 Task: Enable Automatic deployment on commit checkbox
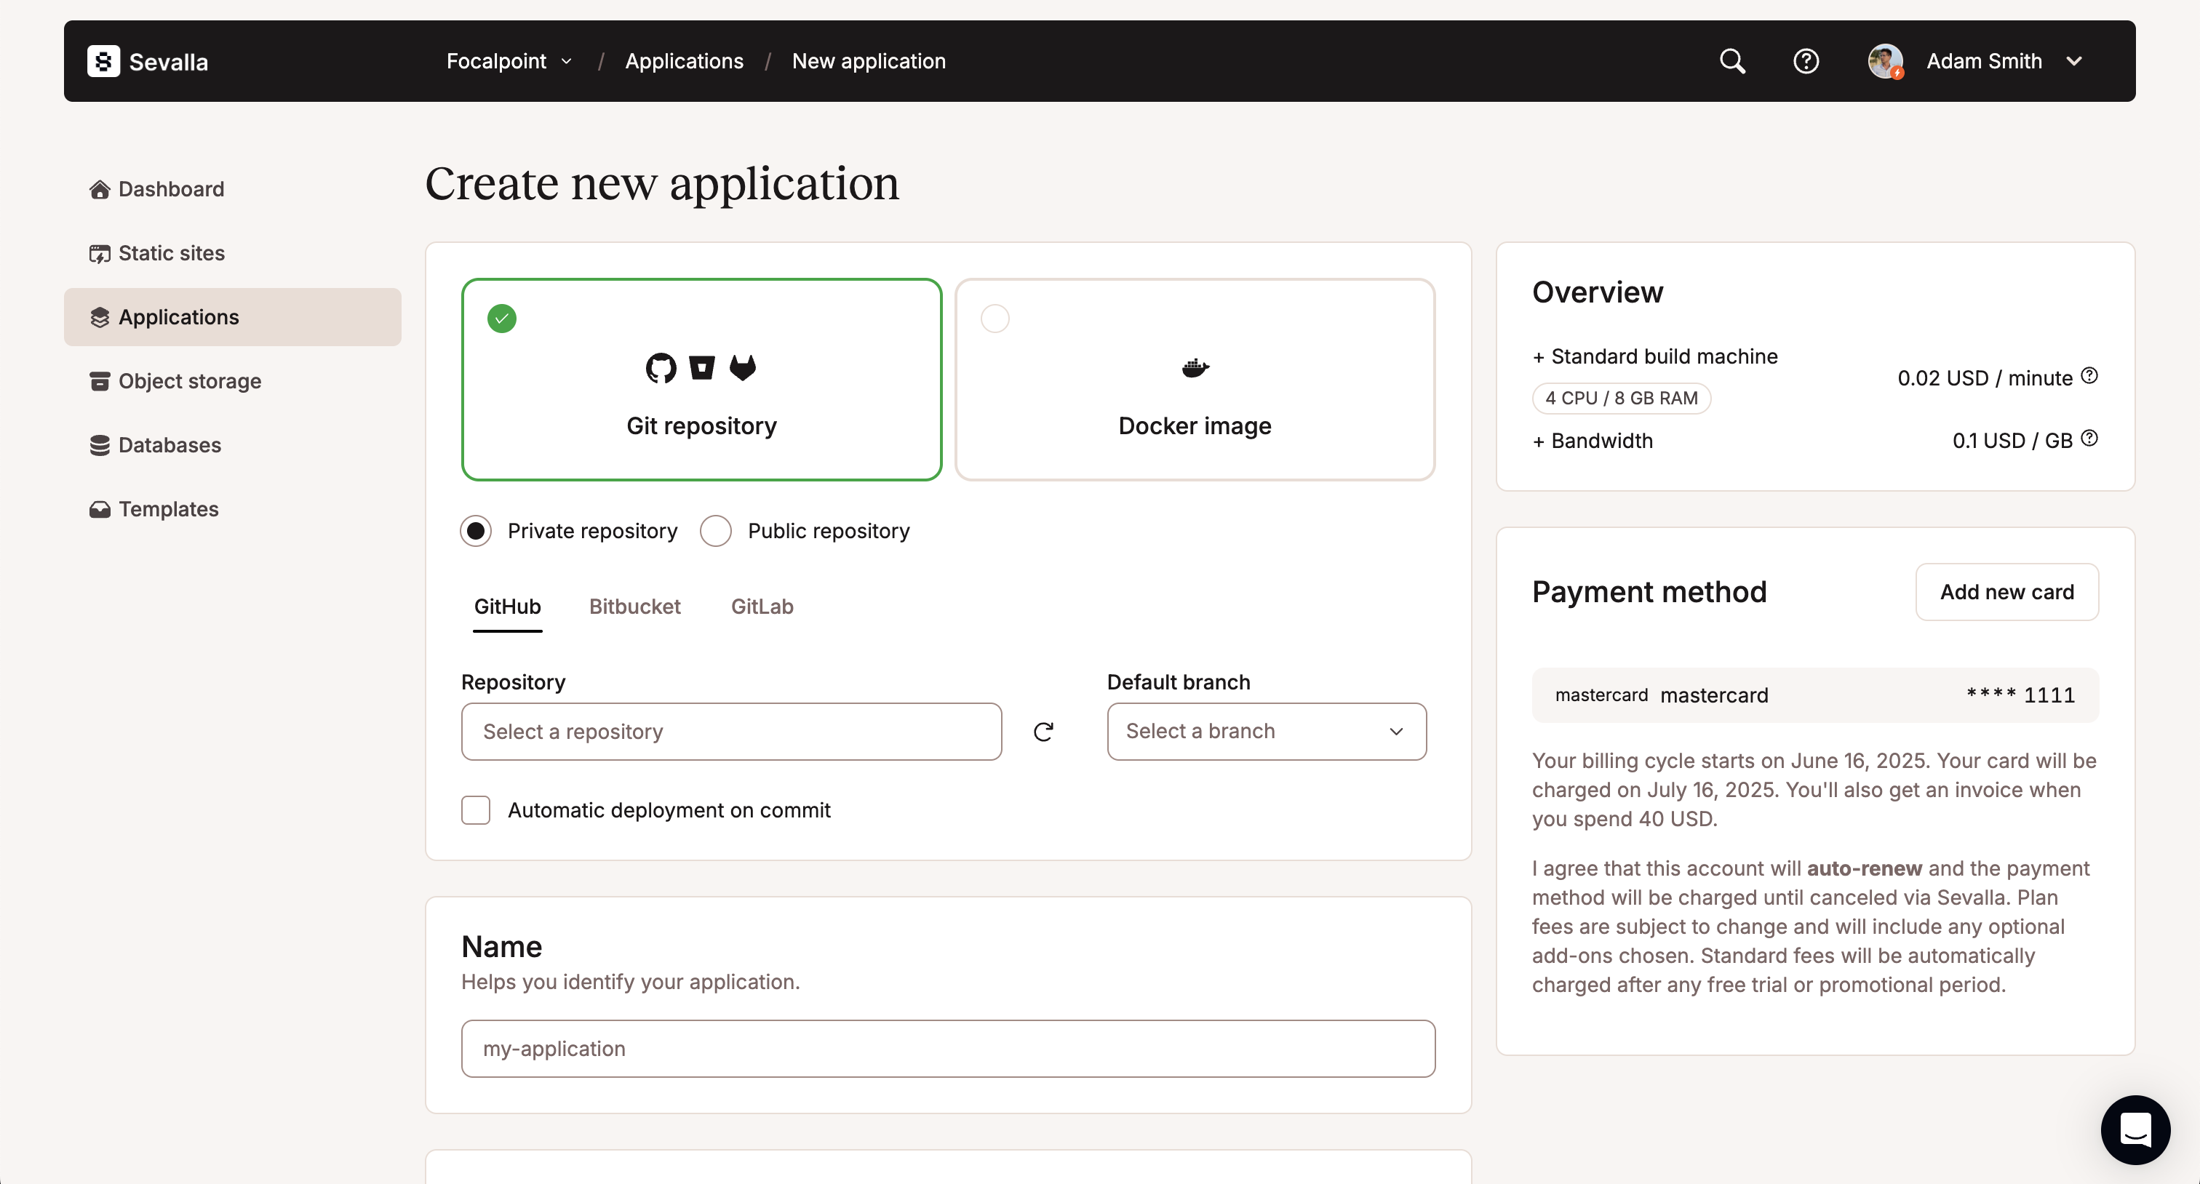pyautogui.click(x=476, y=810)
